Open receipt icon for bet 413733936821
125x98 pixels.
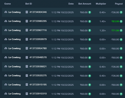[x=27, y=66]
